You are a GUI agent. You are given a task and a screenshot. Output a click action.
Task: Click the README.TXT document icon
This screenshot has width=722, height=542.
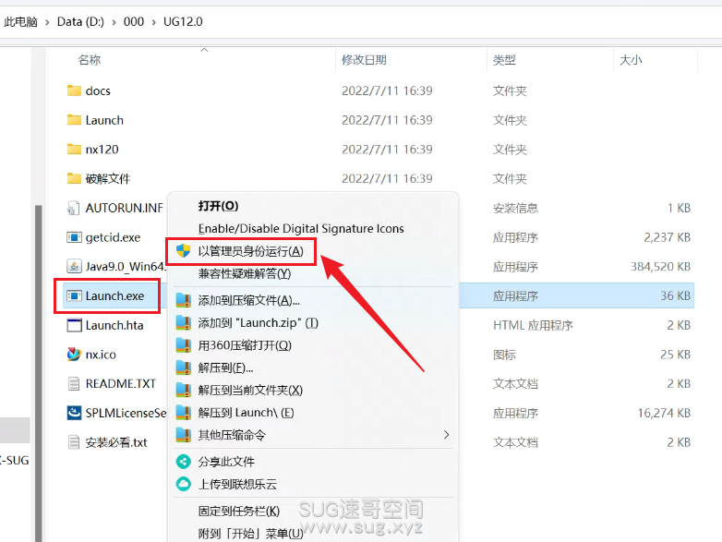[74, 383]
